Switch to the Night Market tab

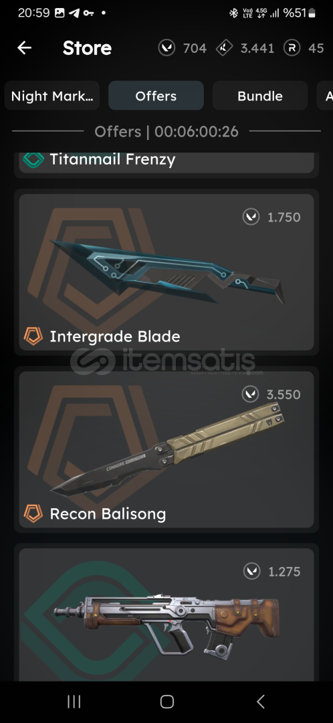pos(52,96)
